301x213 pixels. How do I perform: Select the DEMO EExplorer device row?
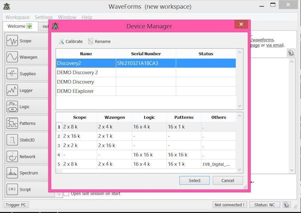tap(146, 91)
